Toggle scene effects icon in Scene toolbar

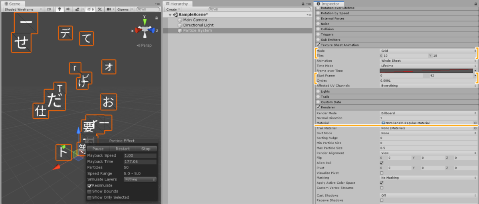click(x=78, y=9)
